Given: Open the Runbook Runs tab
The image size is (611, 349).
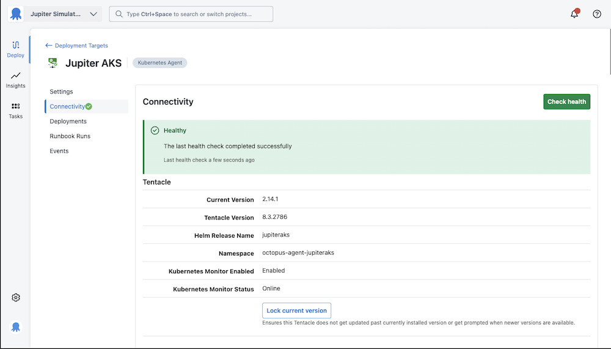Looking at the screenshot, I should 70,136.
